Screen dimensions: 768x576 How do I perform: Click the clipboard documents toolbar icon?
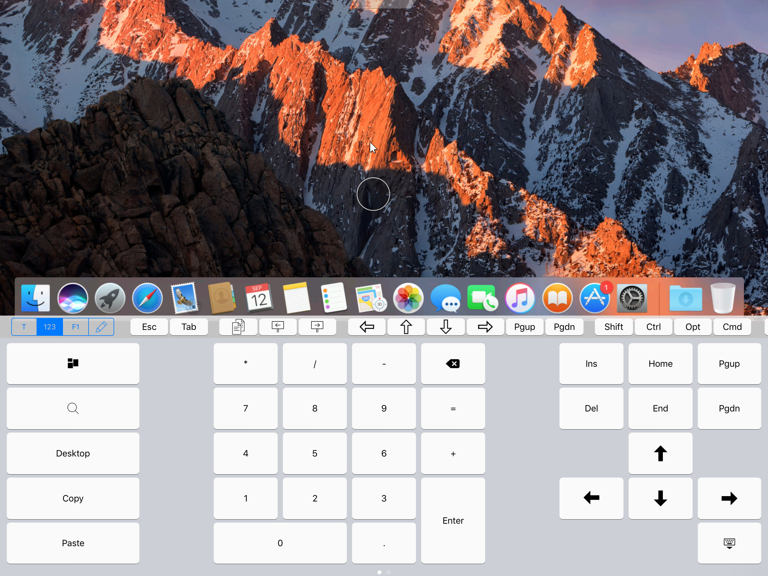238,327
